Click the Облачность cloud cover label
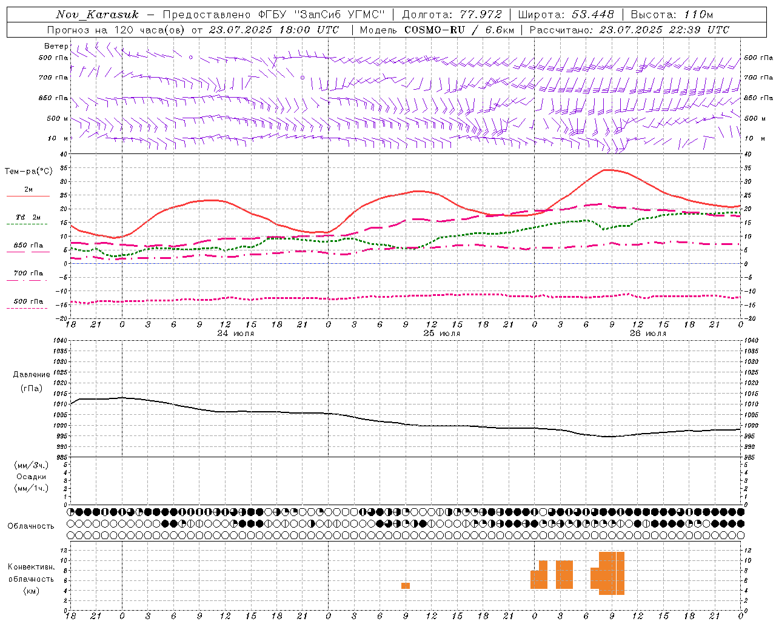Viewport: 776px width, 621px height. tap(31, 526)
